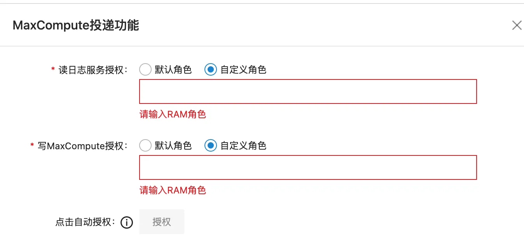Click the MaxCompute投递功能 dialog title
Image resolution: width=524 pixels, height=238 pixels.
coord(76,26)
